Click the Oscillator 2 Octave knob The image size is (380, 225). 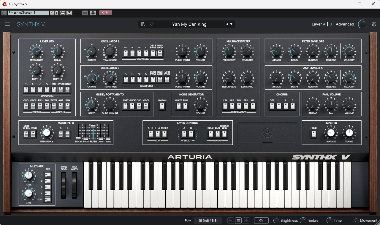[x=92, y=78]
